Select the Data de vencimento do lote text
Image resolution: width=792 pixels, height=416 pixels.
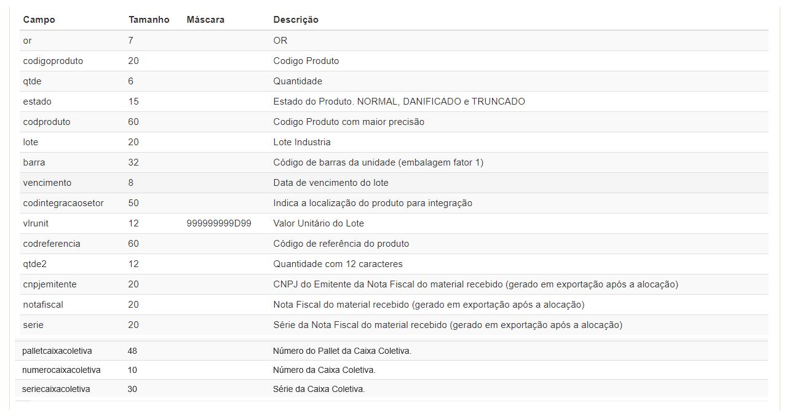(331, 183)
